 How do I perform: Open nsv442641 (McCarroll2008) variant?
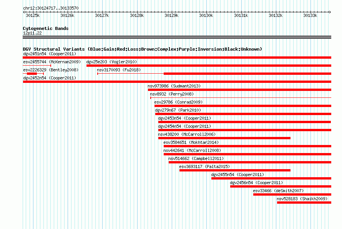point(192,150)
